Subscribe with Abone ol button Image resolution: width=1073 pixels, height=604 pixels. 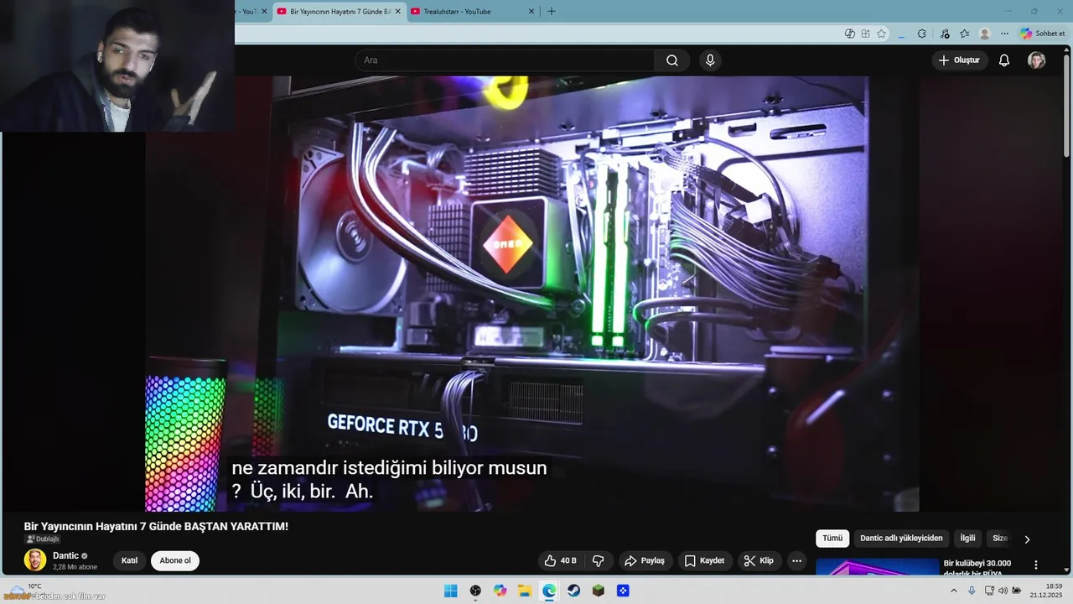175,560
